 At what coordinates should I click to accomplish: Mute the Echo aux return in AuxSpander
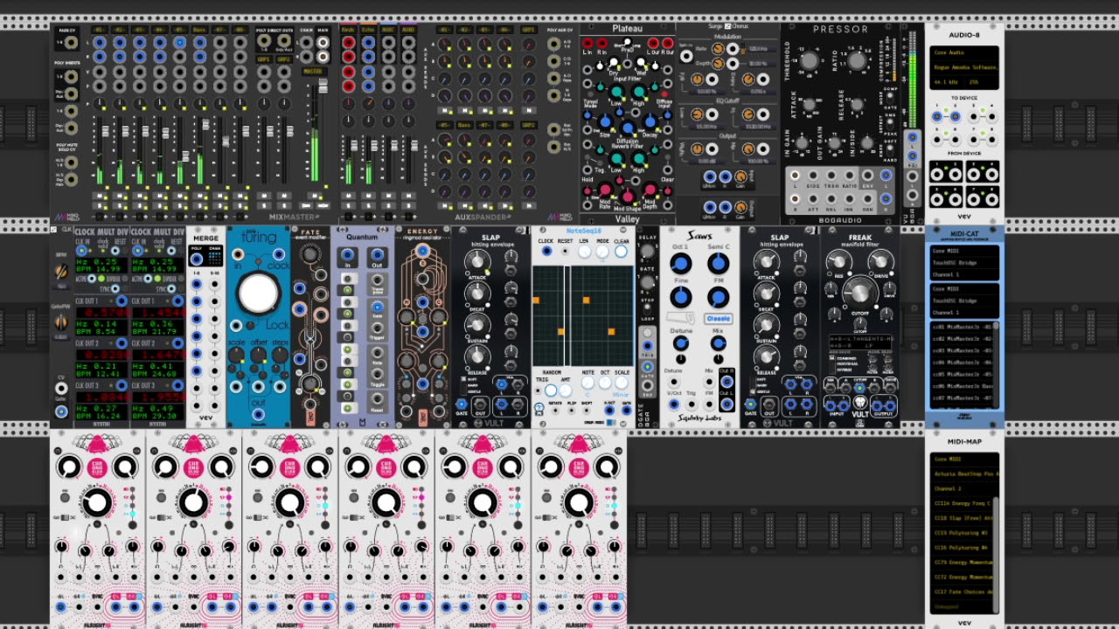tap(368, 195)
